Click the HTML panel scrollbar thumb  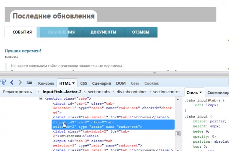[x=178, y=134]
